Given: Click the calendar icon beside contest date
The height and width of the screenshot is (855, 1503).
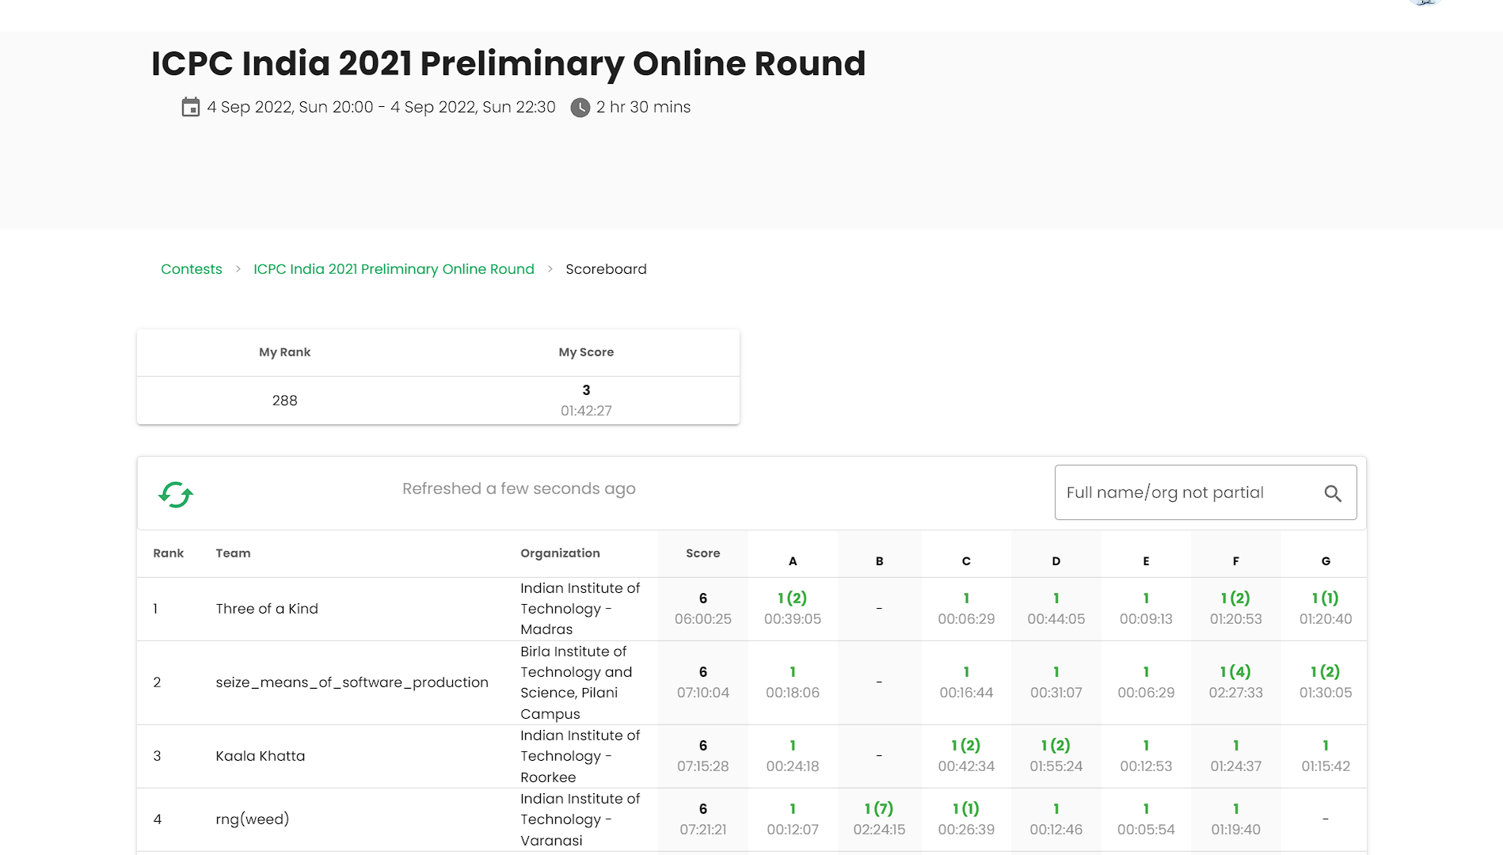Looking at the screenshot, I should pyautogui.click(x=191, y=107).
